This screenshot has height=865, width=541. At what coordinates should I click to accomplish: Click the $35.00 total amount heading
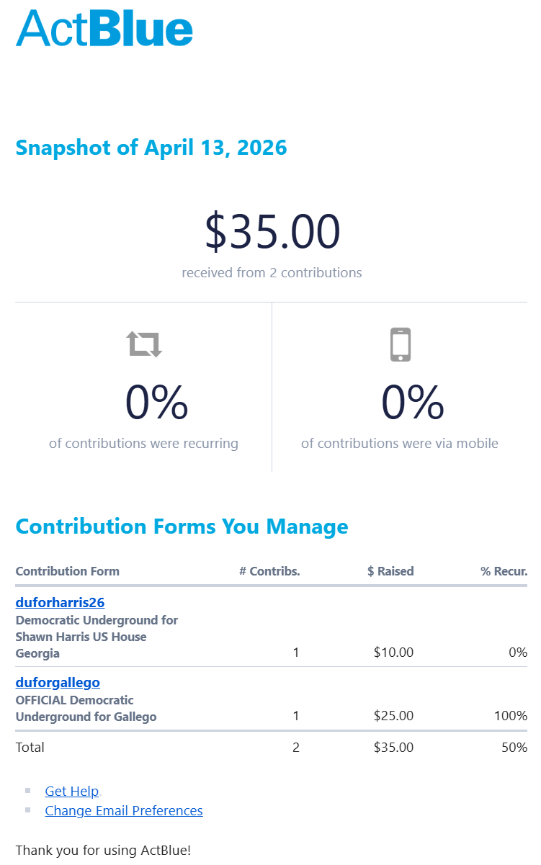(x=272, y=233)
